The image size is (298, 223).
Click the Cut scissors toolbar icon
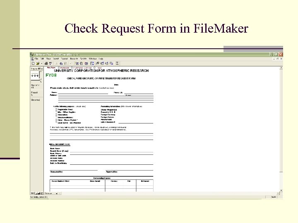[x=57, y=64]
